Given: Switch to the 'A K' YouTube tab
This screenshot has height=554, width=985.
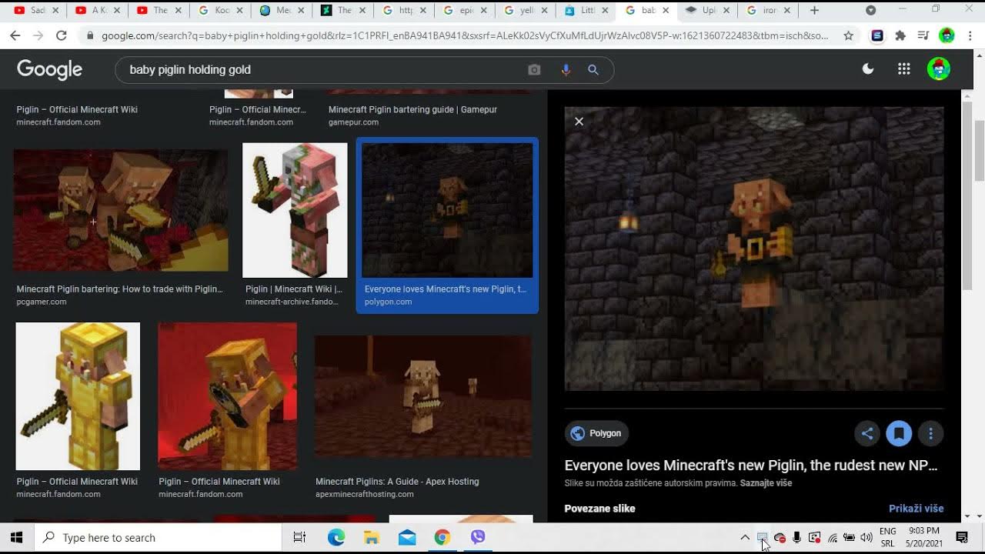Looking at the screenshot, I should (x=98, y=10).
